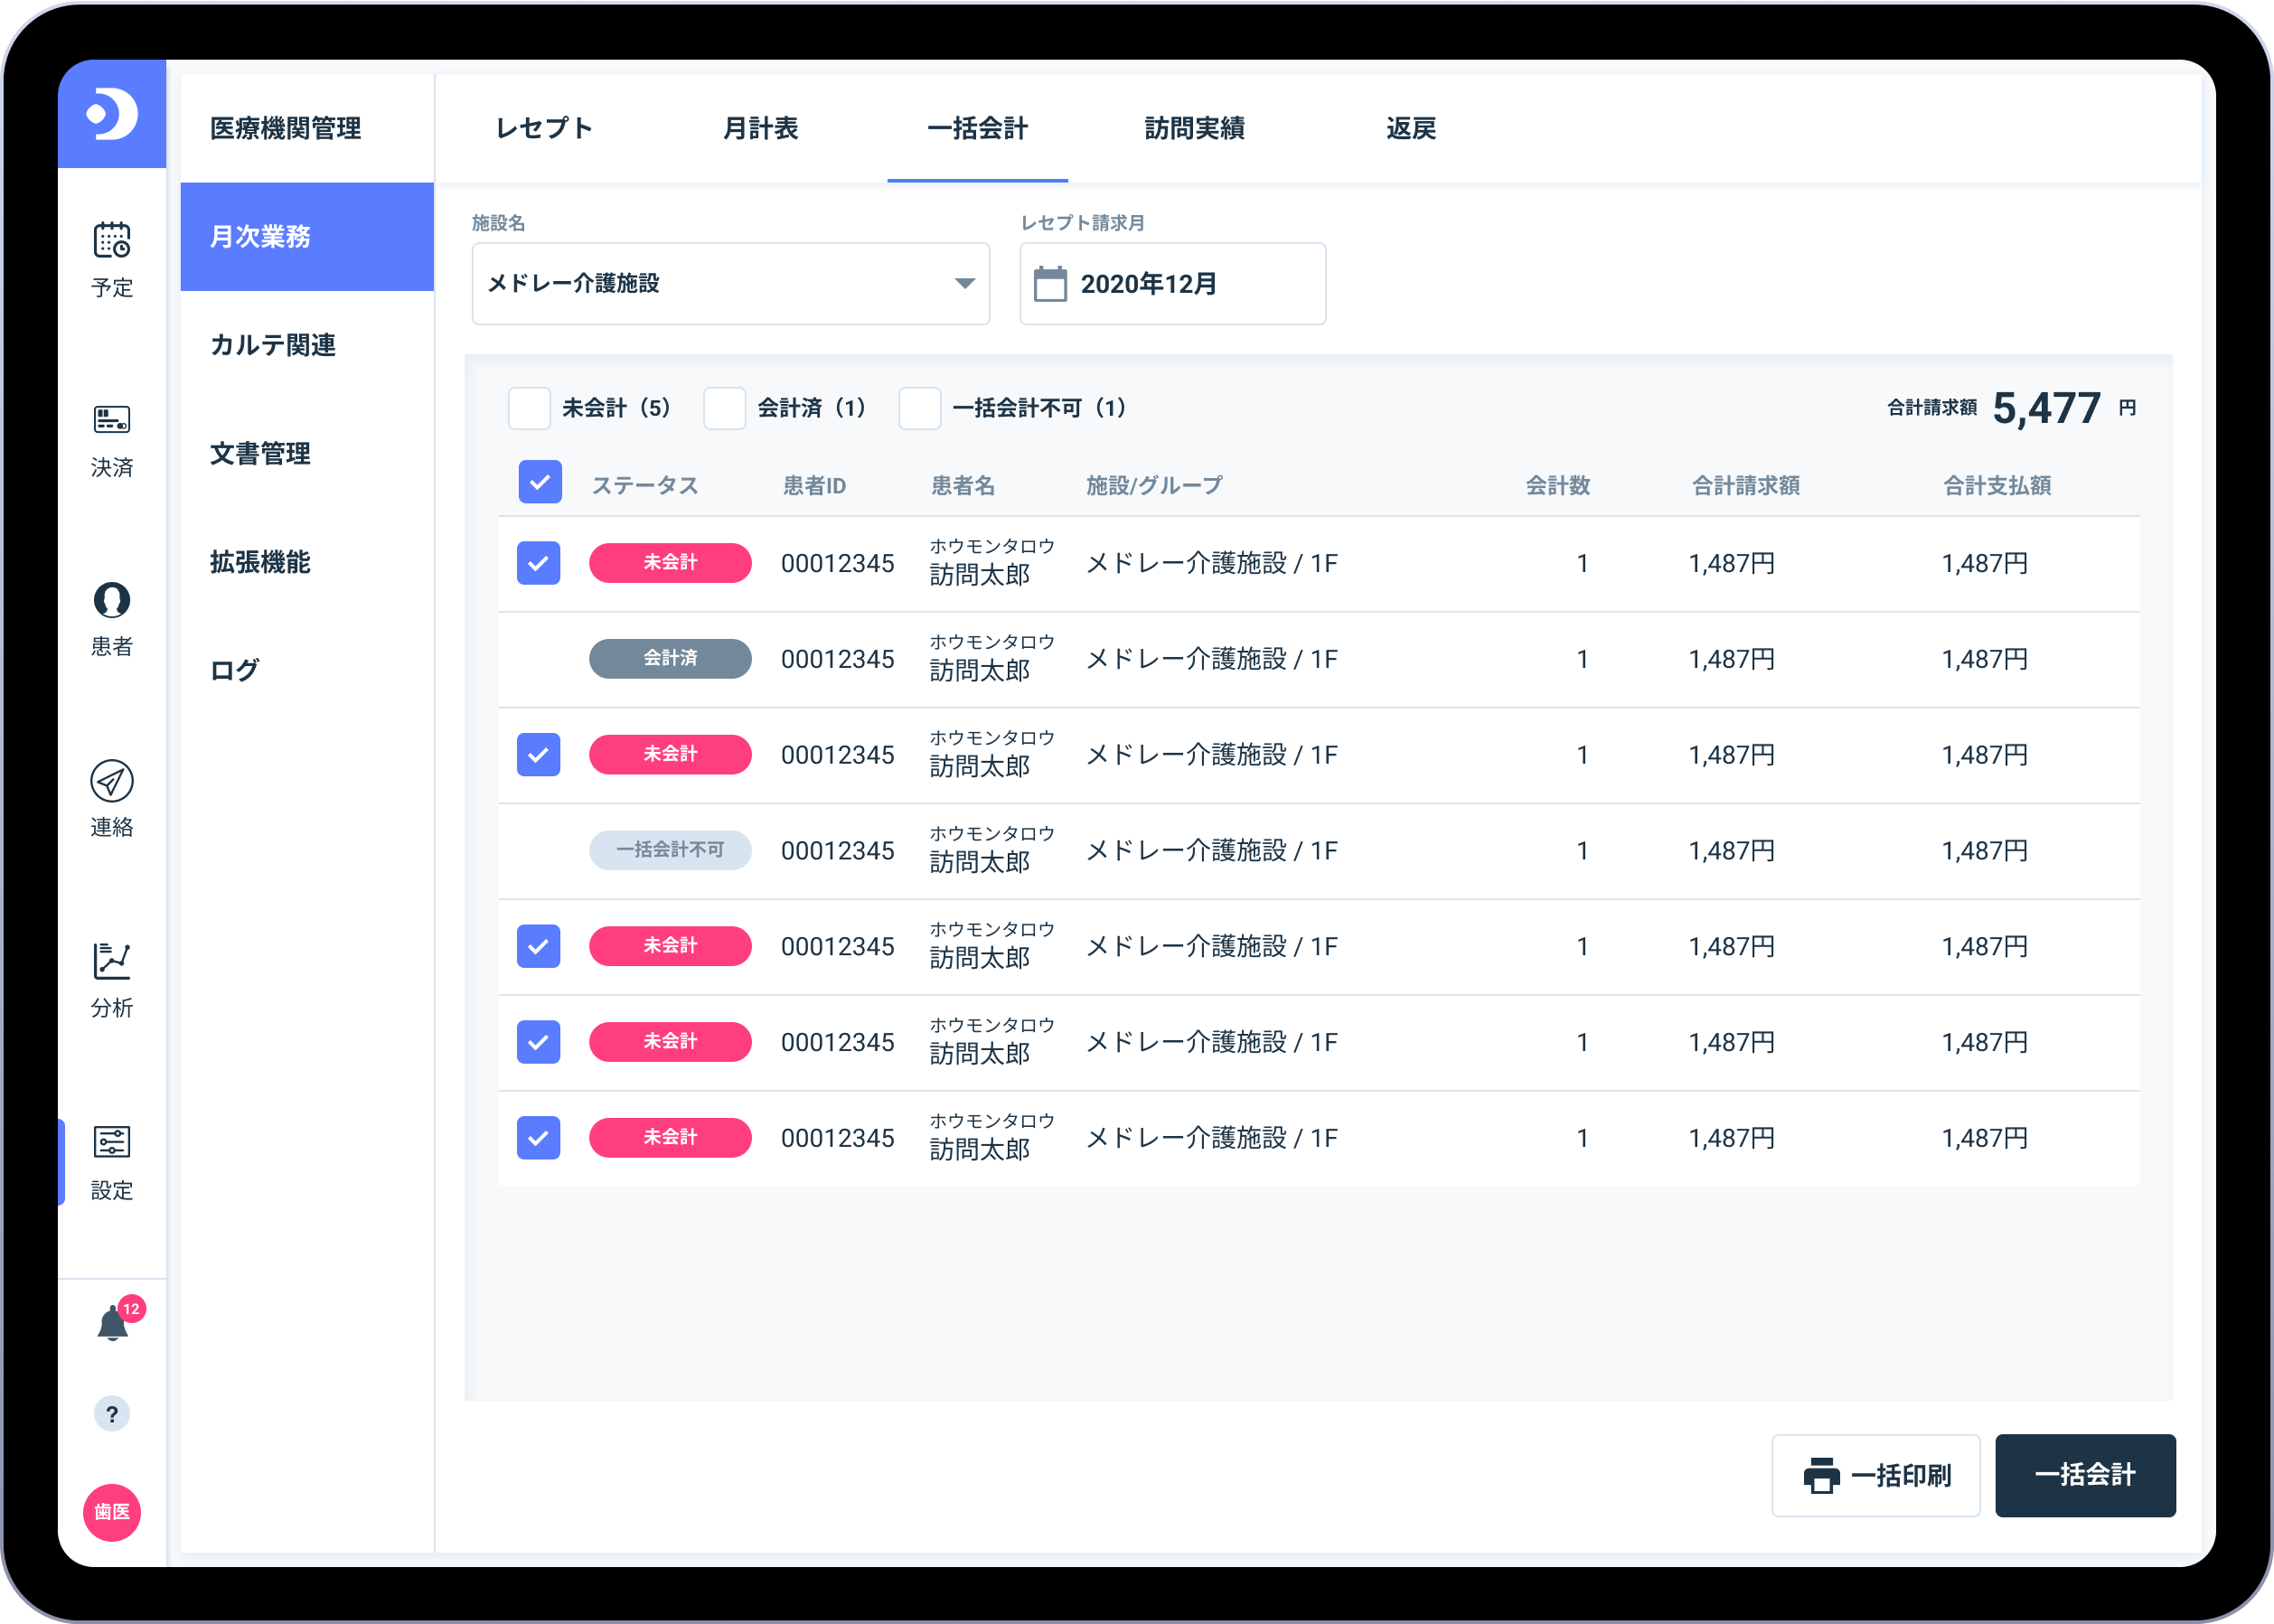
Task: Open the 分析 chart icon
Action: point(112,961)
